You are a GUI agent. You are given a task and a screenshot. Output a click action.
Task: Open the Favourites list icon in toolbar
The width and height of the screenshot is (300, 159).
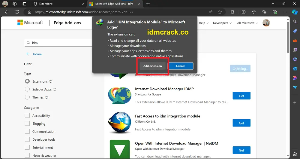click(254, 12)
